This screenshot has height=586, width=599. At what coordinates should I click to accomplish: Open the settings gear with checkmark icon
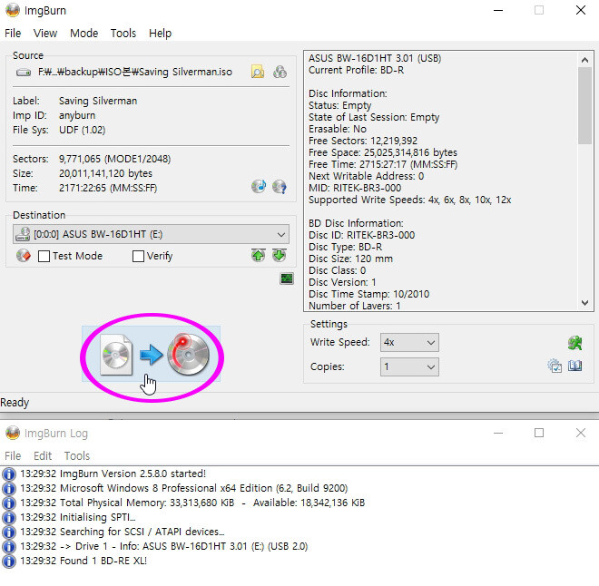coord(555,366)
